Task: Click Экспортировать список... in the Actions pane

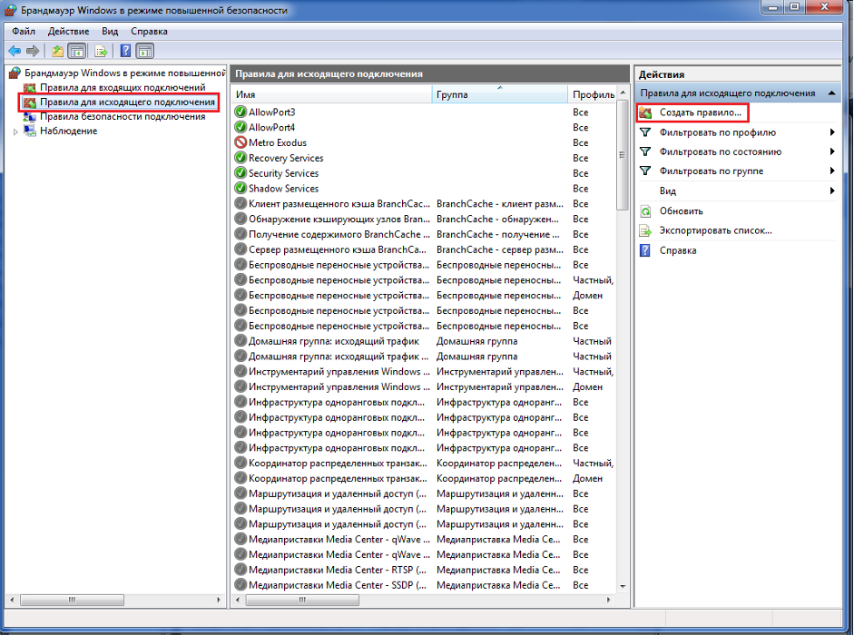Action: (715, 230)
